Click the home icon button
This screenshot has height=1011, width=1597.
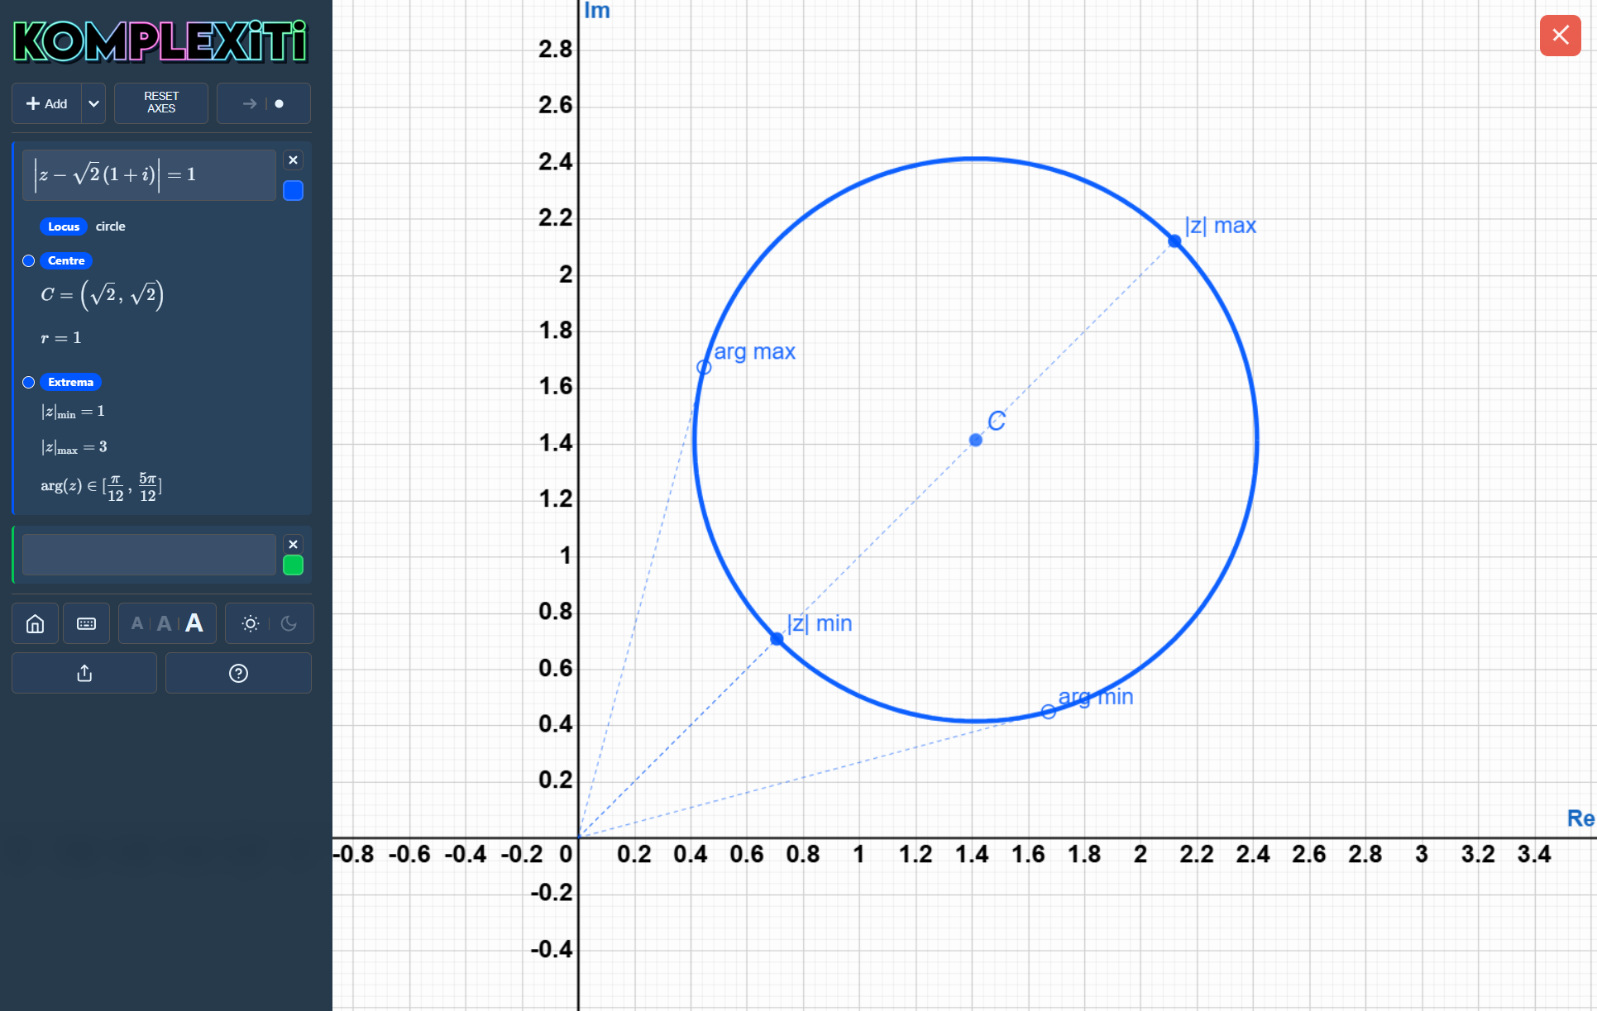click(35, 623)
